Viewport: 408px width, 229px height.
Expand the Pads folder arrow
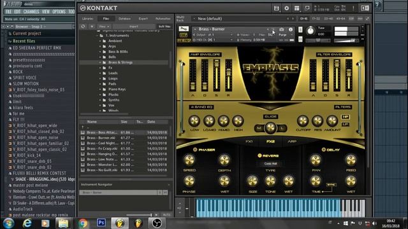coord(100,84)
